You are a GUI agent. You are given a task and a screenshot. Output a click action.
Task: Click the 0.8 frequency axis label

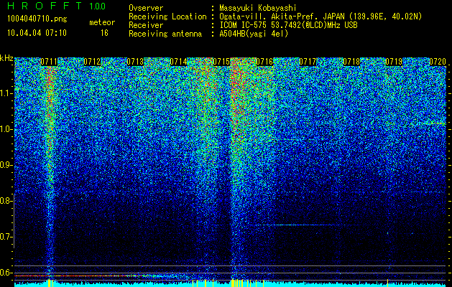[6, 201]
